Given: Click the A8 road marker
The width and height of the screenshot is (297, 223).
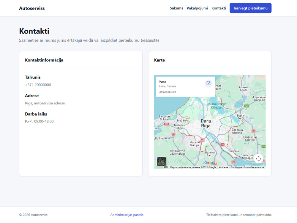Looking at the screenshot, I should [203, 140].
